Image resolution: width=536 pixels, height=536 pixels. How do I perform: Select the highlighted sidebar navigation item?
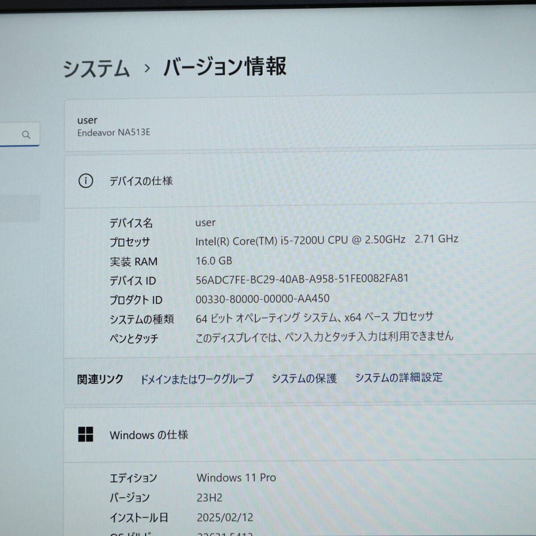20,208
